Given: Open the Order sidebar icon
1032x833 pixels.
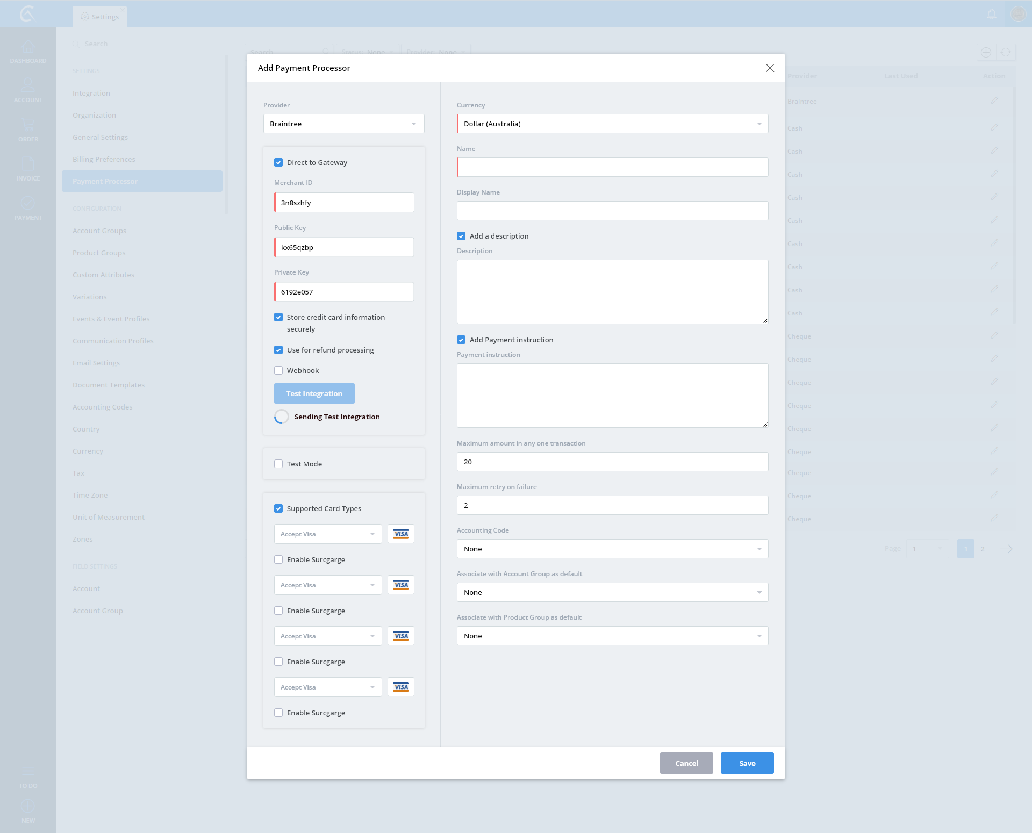Looking at the screenshot, I should coord(28,130).
